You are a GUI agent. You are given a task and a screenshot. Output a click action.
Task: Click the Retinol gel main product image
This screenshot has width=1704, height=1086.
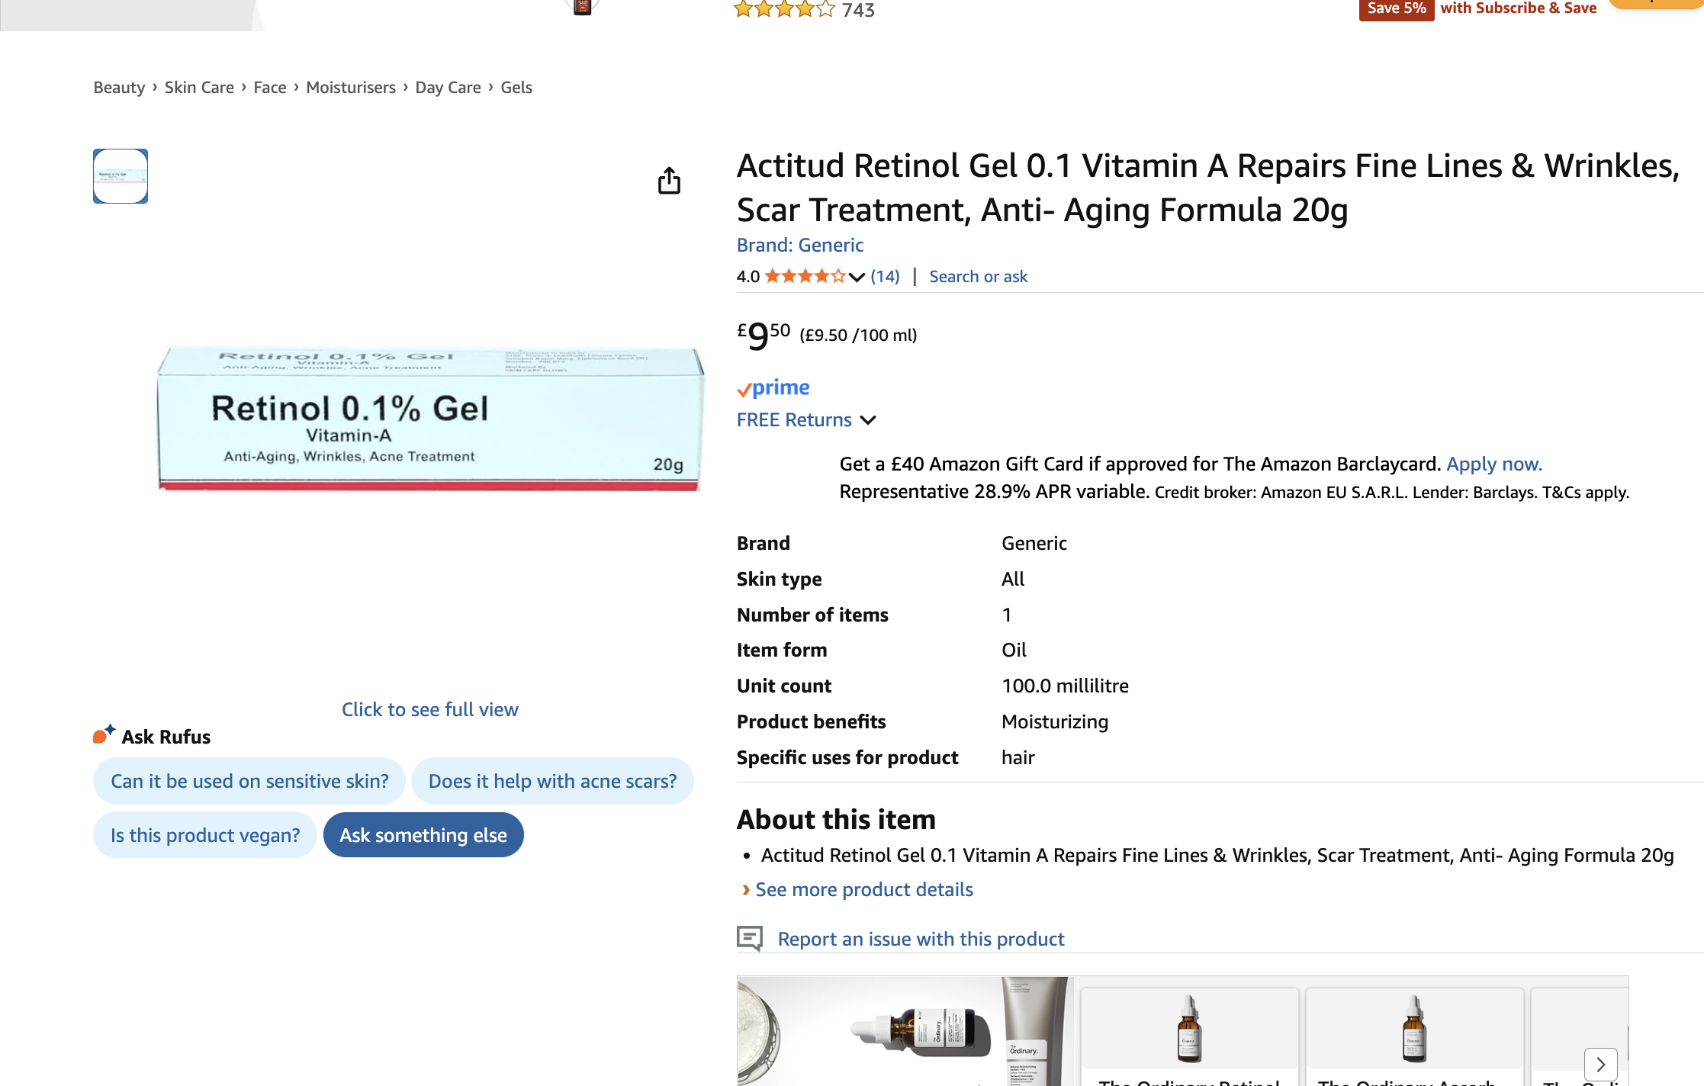pyautogui.click(x=429, y=419)
